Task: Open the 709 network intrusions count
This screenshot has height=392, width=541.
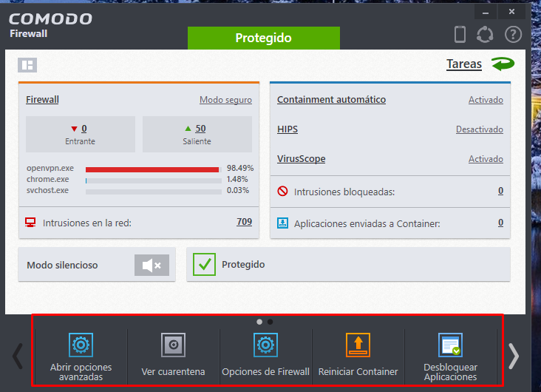Action: tap(245, 222)
